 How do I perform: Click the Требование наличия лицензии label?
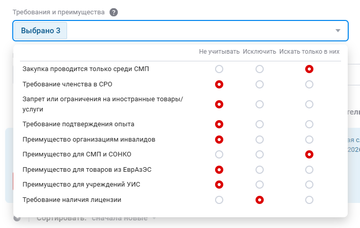click(x=72, y=200)
